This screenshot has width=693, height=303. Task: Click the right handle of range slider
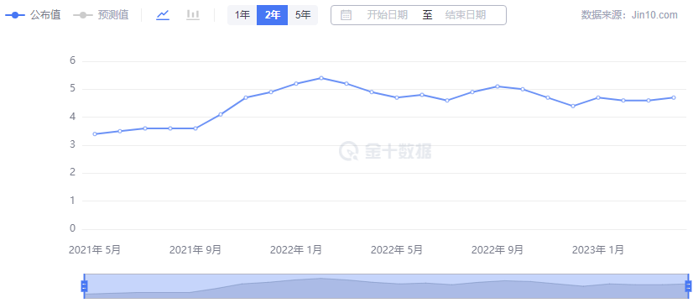click(688, 285)
